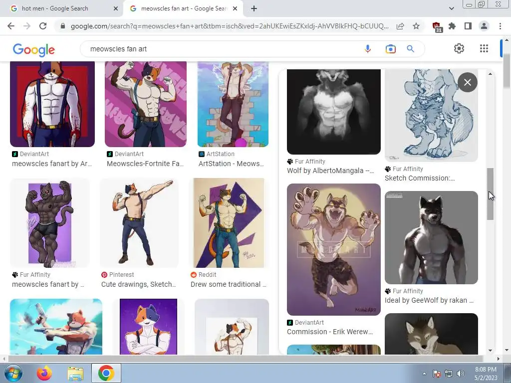Click the URL address bar
Viewport: 511px width, 383px height.
(230, 26)
